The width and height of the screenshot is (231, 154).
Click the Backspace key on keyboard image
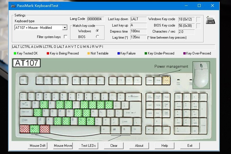click(133, 97)
